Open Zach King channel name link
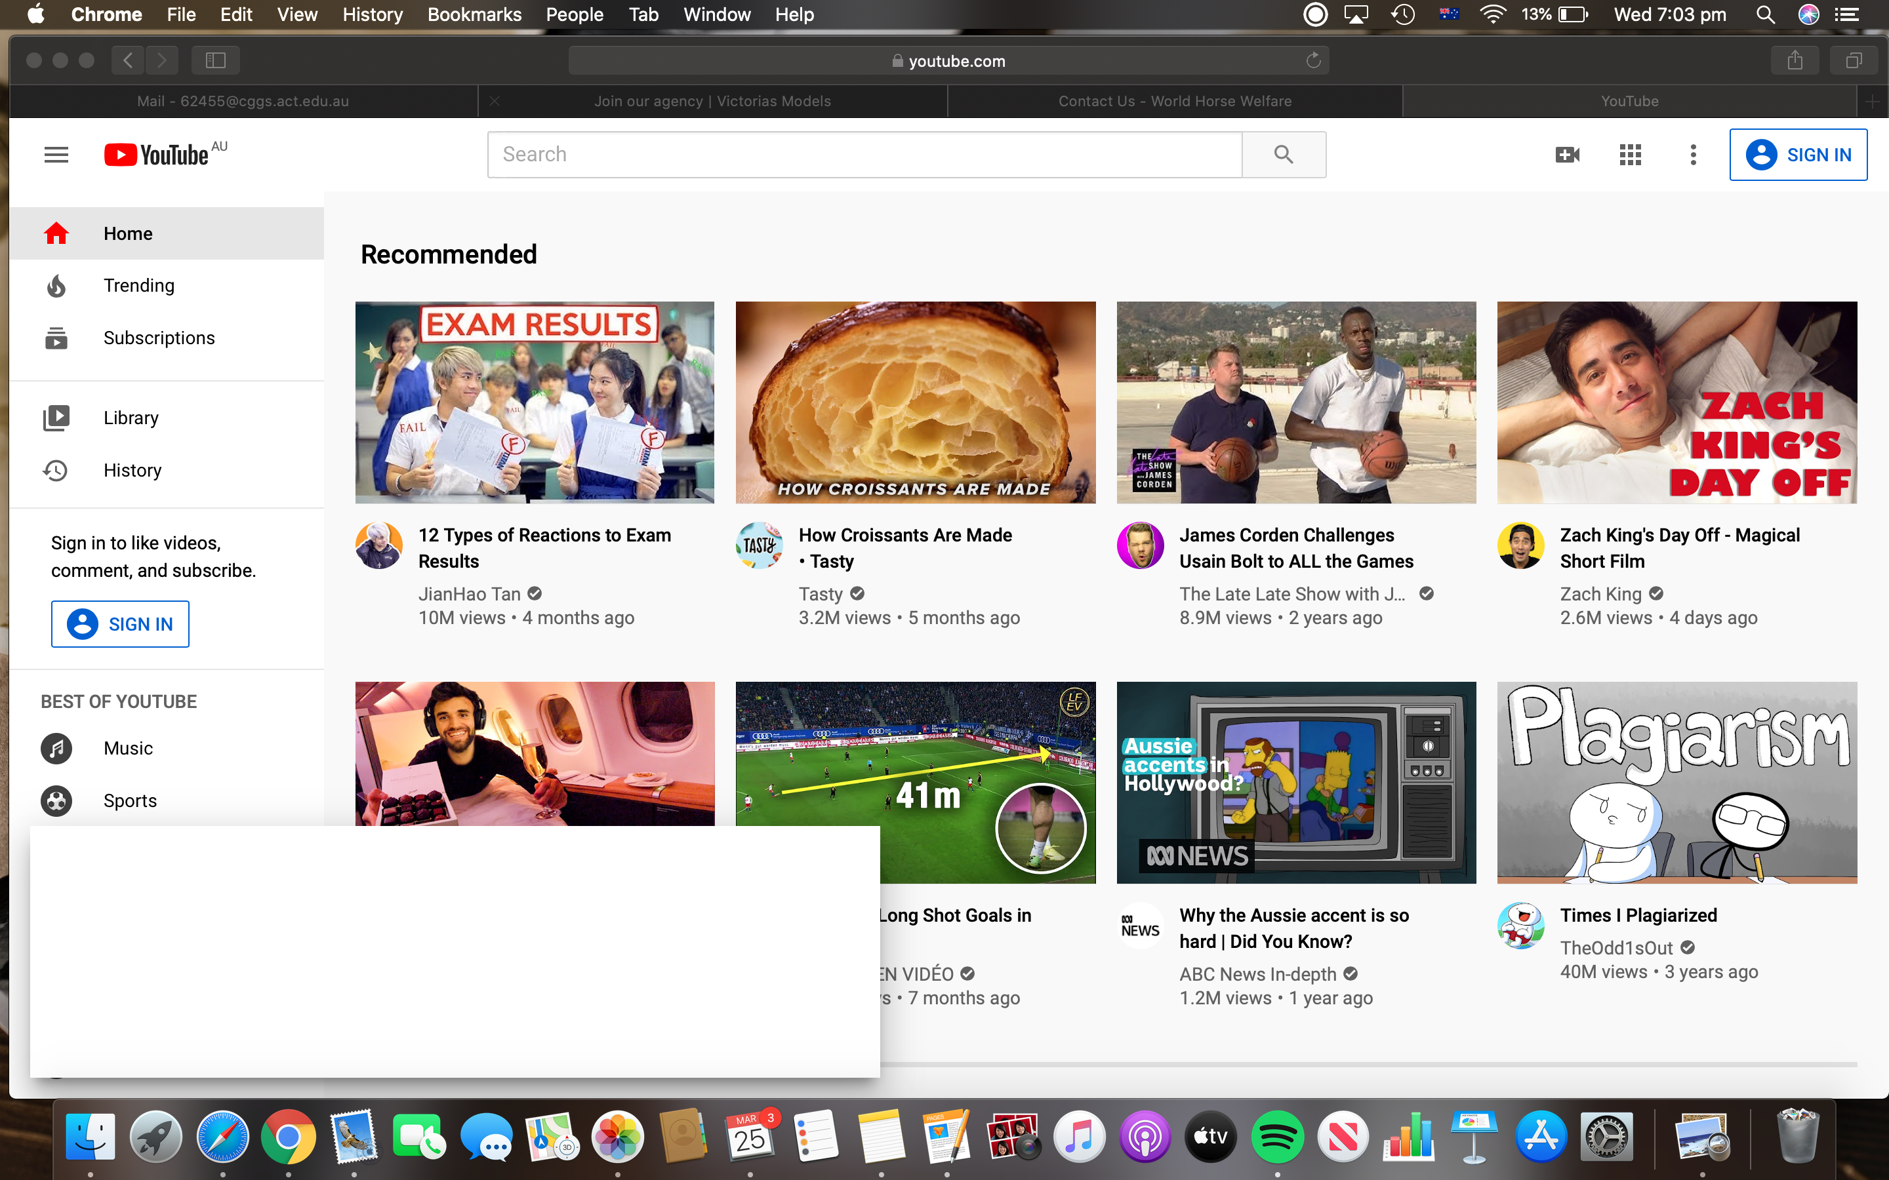The width and height of the screenshot is (1889, 1180). (x=1600, y=594)
